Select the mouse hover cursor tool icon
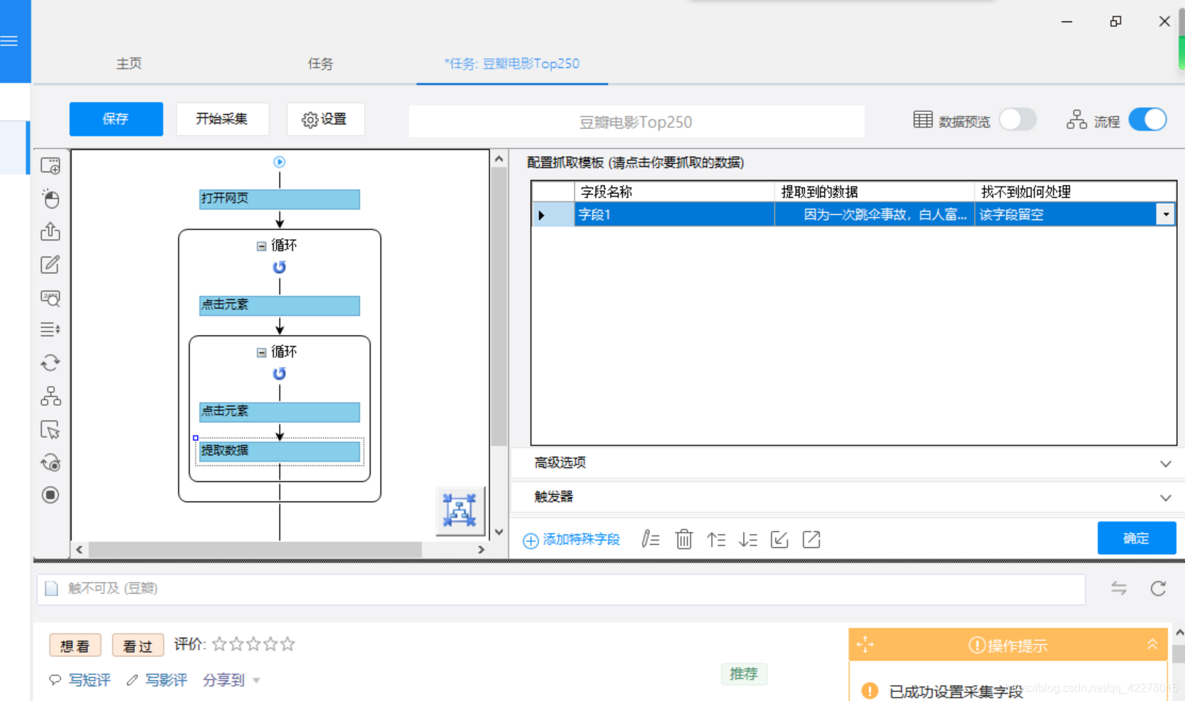The width and height of the screenshot is (1185, 701). point(50,429)
